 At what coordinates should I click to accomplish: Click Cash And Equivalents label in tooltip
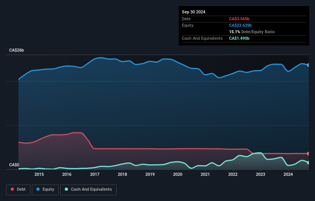pyautogui.click(x=202, y=38)
